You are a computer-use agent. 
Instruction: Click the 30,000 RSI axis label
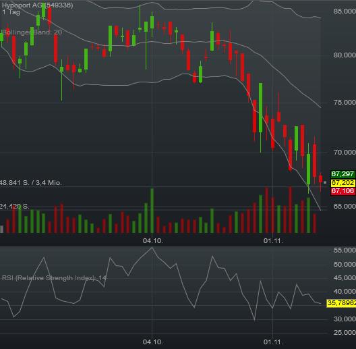pos(345,319)
